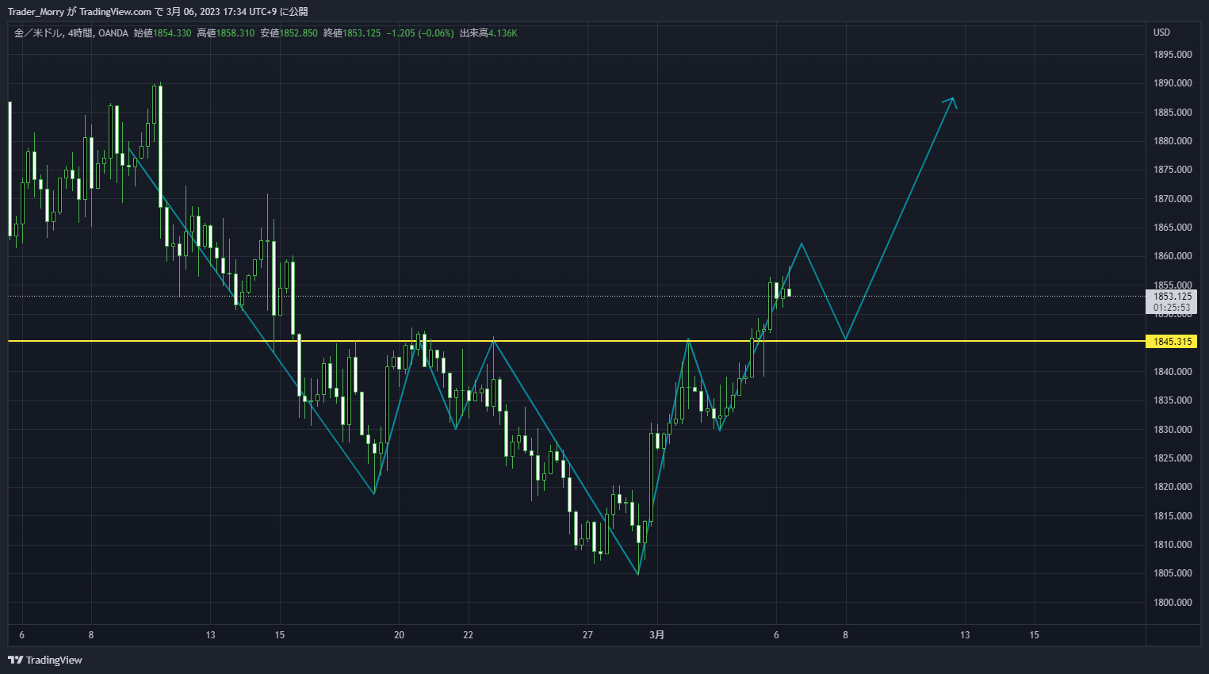Viewport: 1209px width, 674px height.
Task: Click the 1865.000 price axis label
Action: (x=1173, y=228)
